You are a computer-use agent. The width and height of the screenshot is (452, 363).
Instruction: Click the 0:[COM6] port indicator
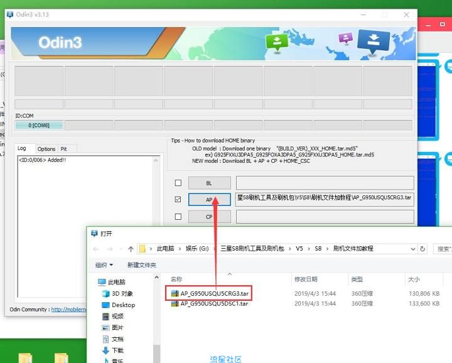click(39, 125)
